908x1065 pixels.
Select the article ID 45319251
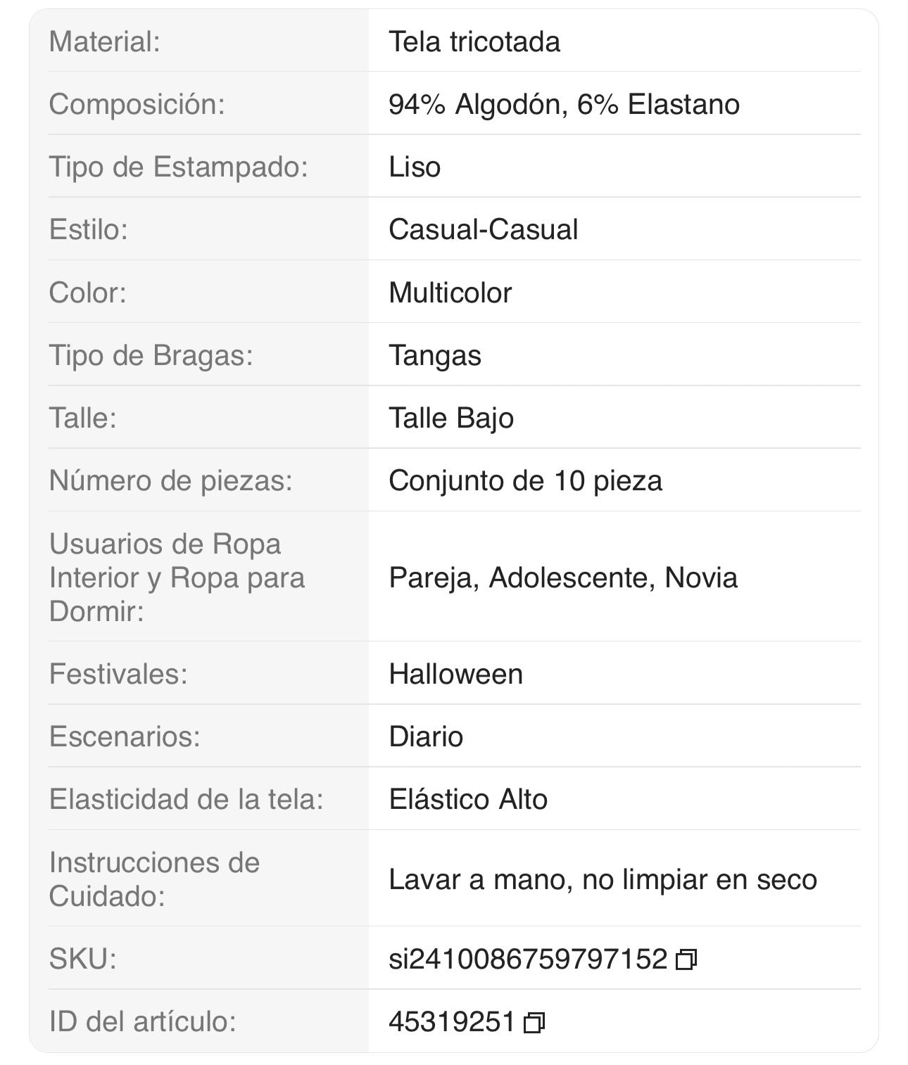[452, 1021]
